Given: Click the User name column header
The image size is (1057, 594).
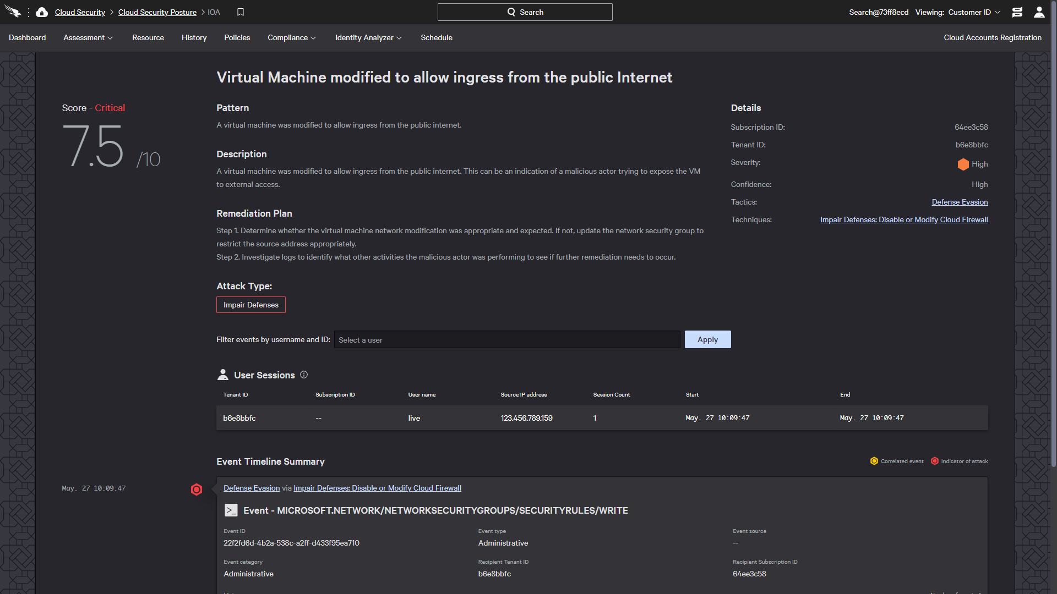Looking at the screenshot, I should click(422, 394).
